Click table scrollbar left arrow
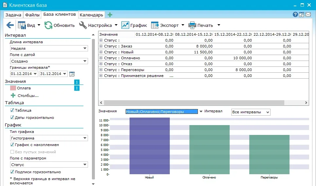316x186 pixels. click(101, 103)
